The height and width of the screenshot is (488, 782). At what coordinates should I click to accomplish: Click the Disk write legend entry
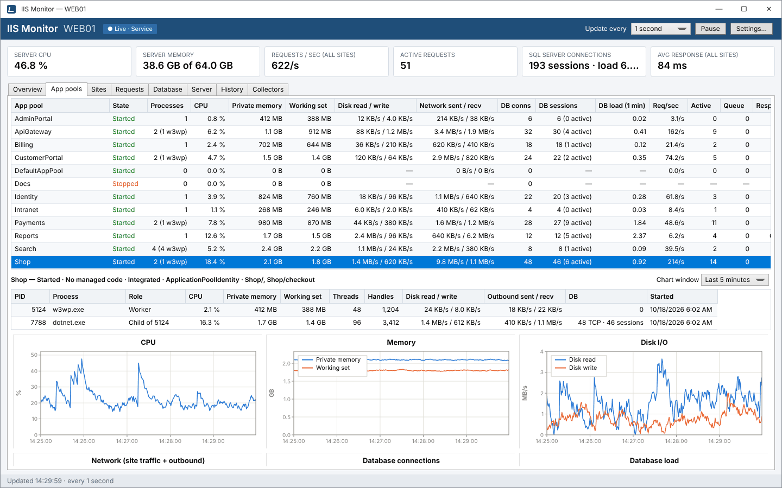(x=576, y=368)
